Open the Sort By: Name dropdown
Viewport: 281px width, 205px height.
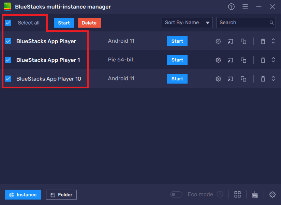(x=187, y=22)
